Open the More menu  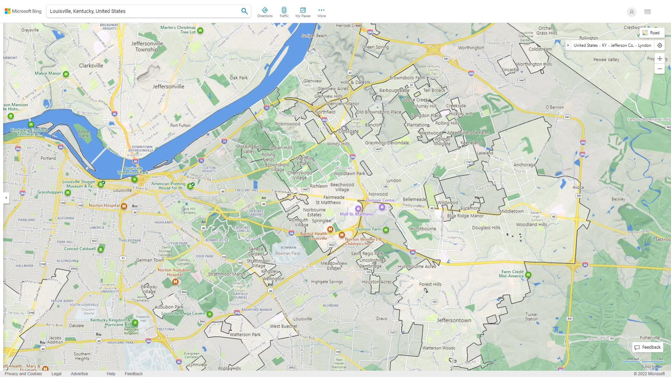321,12
